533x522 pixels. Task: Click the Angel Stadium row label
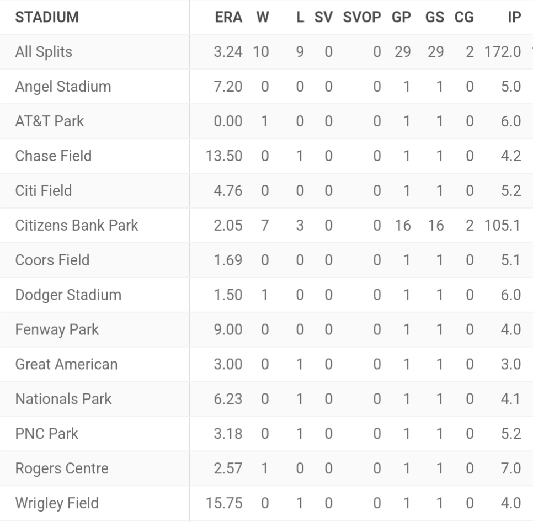[63, 87]
